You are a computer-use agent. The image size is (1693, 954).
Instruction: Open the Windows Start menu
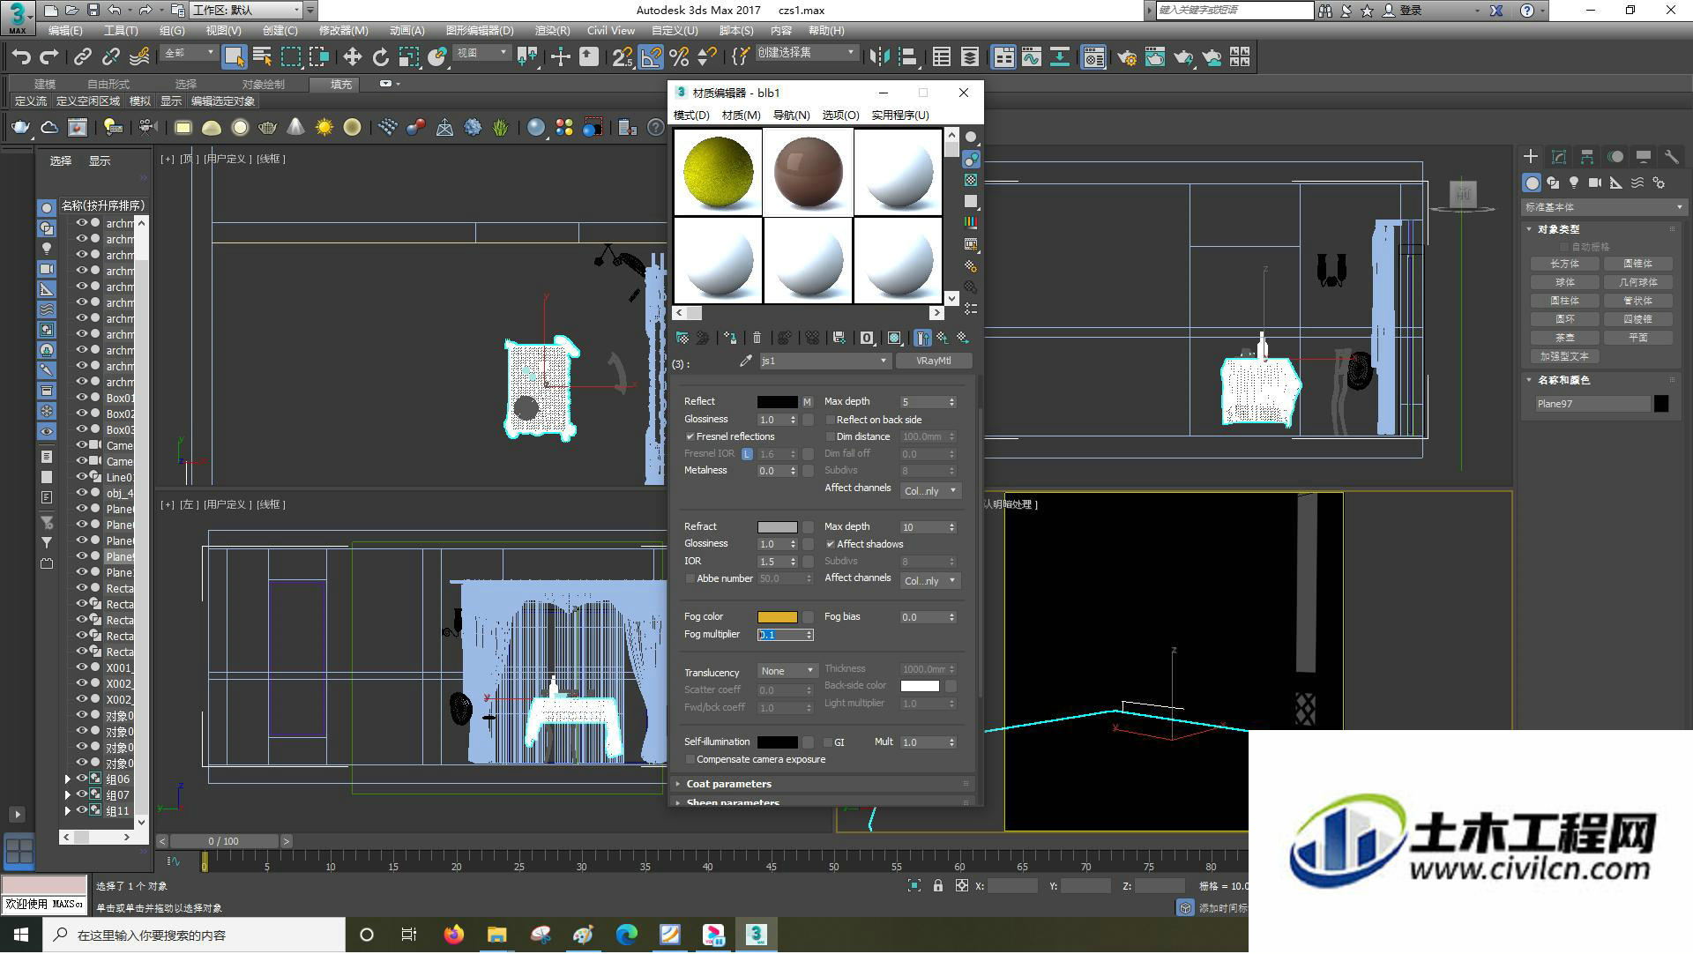21,935
